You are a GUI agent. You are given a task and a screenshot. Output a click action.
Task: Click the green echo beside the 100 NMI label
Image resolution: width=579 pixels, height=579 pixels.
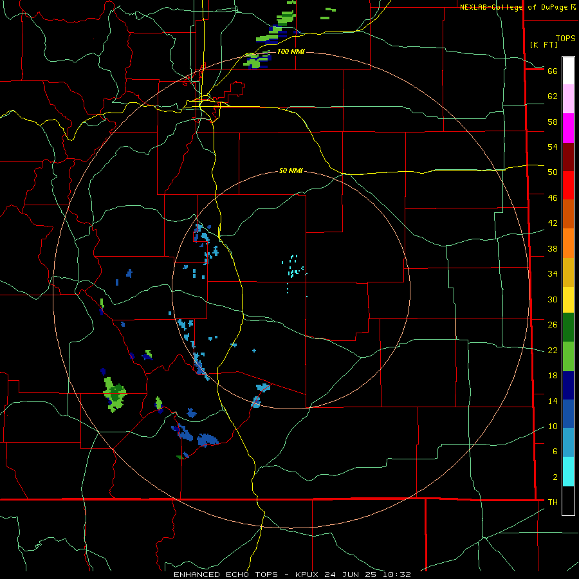tap(257, 61)
